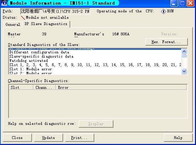Click the Module Information title bar icon
Viewport: 196px width, 145px height.
click(x=4, y=3)
